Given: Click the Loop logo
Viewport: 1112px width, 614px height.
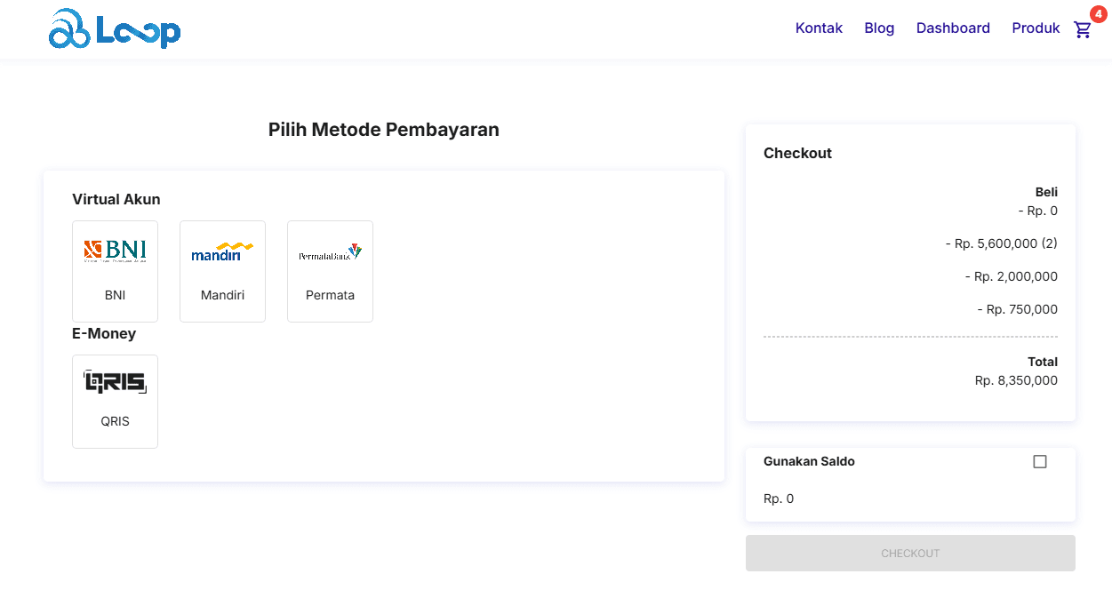Looking at the screenshot, I should 114,28.
